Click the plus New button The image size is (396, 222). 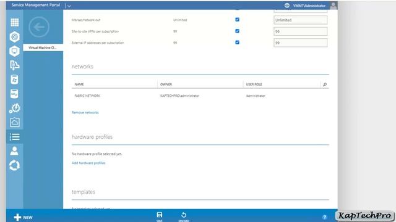24,217
